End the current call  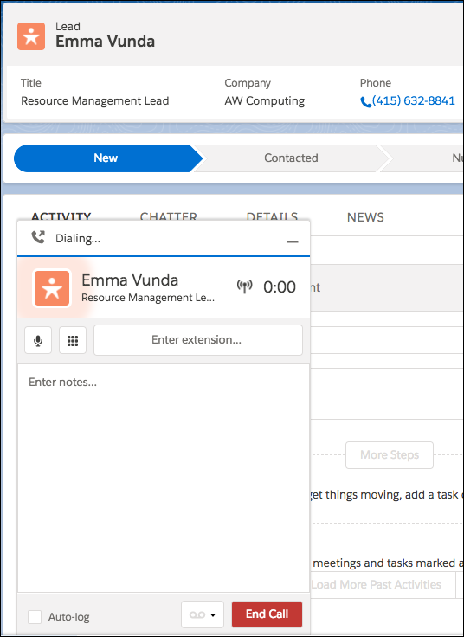tap(267, 614)
